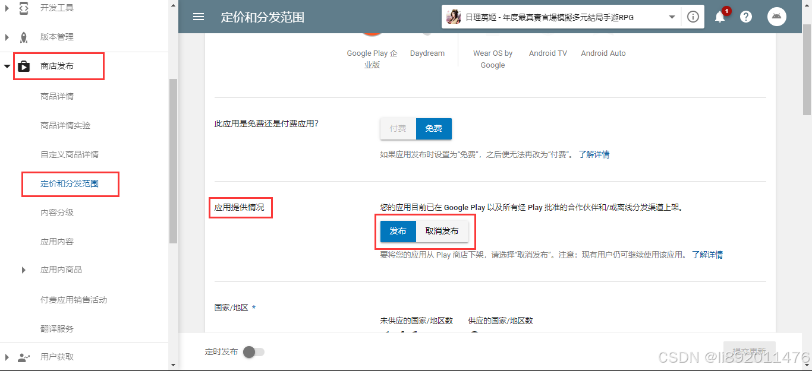Open the help question mark icon
Viewport: 812px width, 371px height.
(x=746, y=17)
